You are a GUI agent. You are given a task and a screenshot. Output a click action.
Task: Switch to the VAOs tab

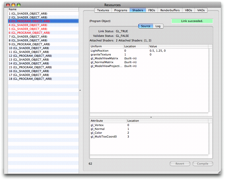[x=201, y=10]
